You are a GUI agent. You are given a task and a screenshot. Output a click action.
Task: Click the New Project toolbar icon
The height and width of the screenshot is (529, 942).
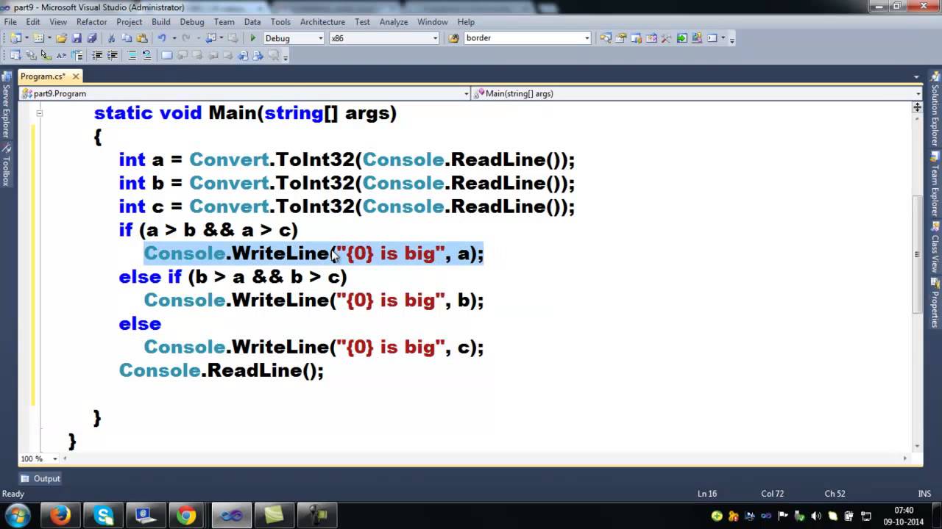[15, 38]
